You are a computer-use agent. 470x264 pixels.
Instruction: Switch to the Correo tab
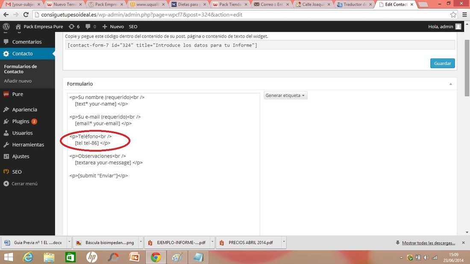271,5
